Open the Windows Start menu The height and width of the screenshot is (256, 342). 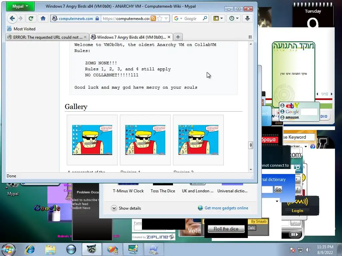pyautogui.click(x=8, y=249)
